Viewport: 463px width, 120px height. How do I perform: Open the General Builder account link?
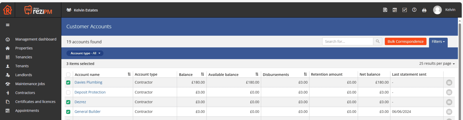pos(88,112)
